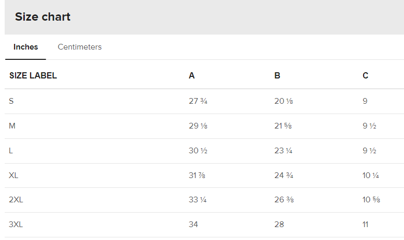Select the M size label
The height and width of the screenshot is (240, 404).
[12, 126]
